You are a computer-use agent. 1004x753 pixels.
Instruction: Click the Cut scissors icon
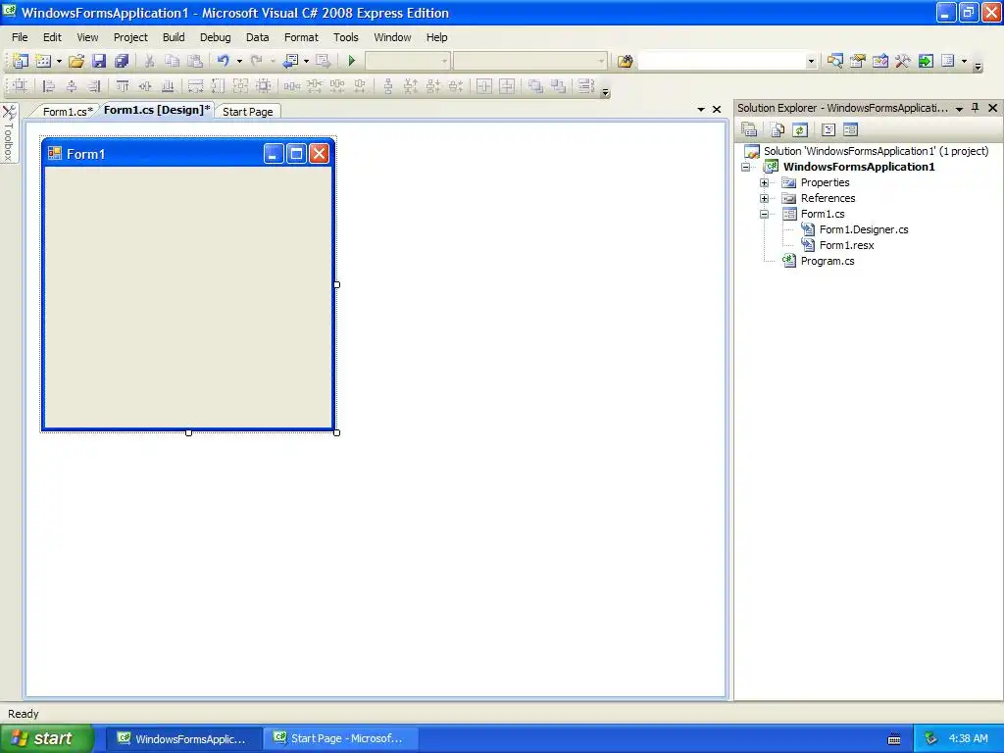(149, 61)
